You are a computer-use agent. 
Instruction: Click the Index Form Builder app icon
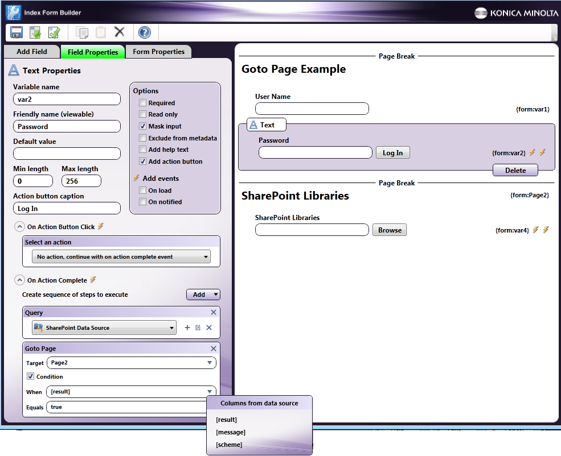point(13,12)
